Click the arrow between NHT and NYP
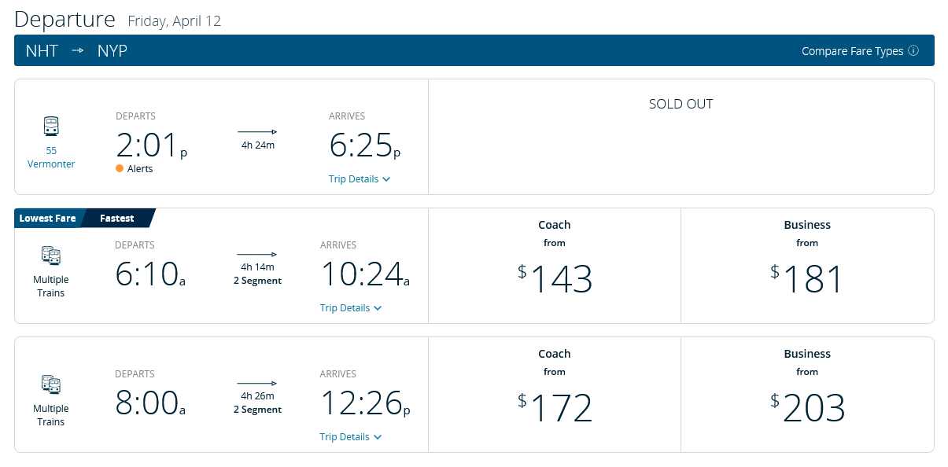Viewport: 948px width, 467px height. 78,50
